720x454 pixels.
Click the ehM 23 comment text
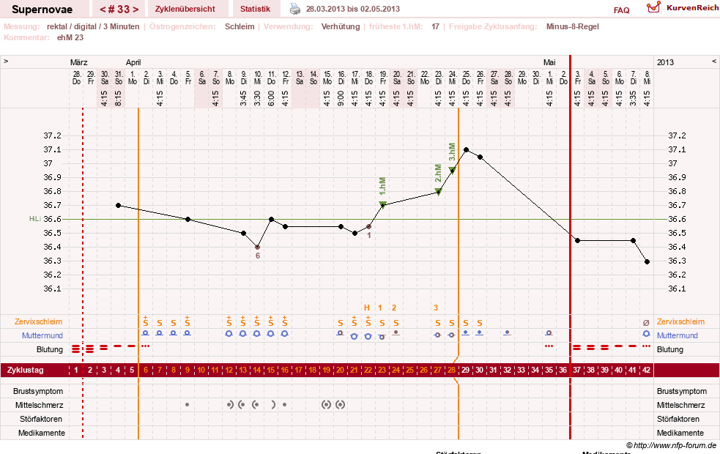click(70, 37)
